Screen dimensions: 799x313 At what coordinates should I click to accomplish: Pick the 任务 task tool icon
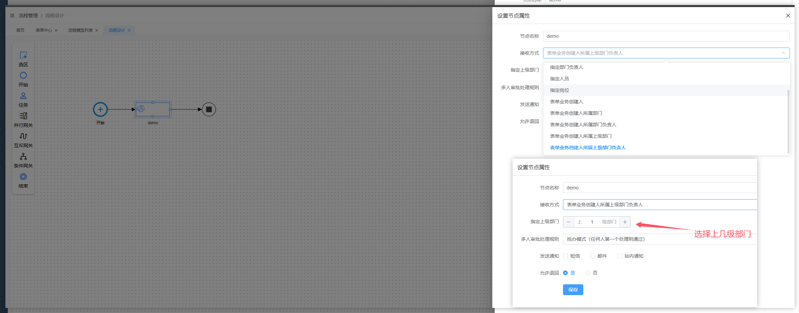click(23, 96)
